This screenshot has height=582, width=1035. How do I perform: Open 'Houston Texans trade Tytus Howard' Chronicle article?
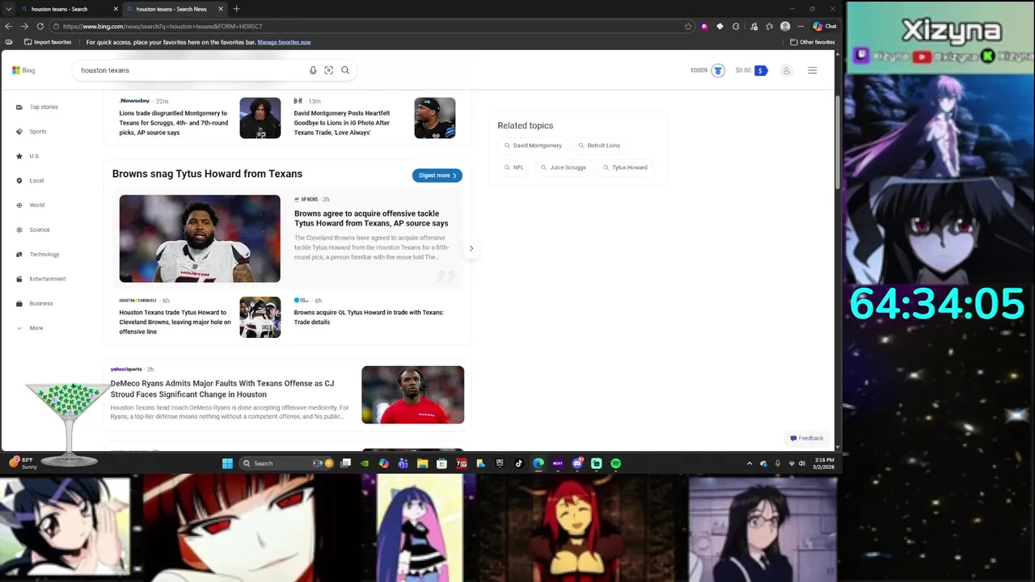(x=175, y=322)
